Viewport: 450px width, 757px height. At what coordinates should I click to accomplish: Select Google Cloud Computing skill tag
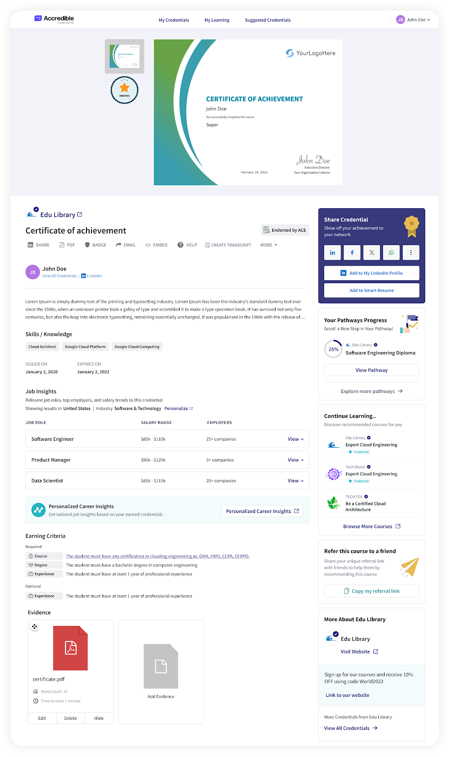pyautogui.click(x=137, y=347)
